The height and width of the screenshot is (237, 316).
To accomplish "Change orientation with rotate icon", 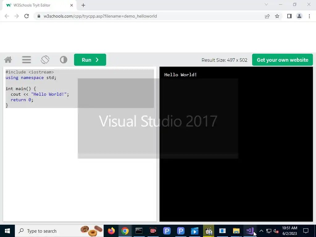I will [45, 60].
